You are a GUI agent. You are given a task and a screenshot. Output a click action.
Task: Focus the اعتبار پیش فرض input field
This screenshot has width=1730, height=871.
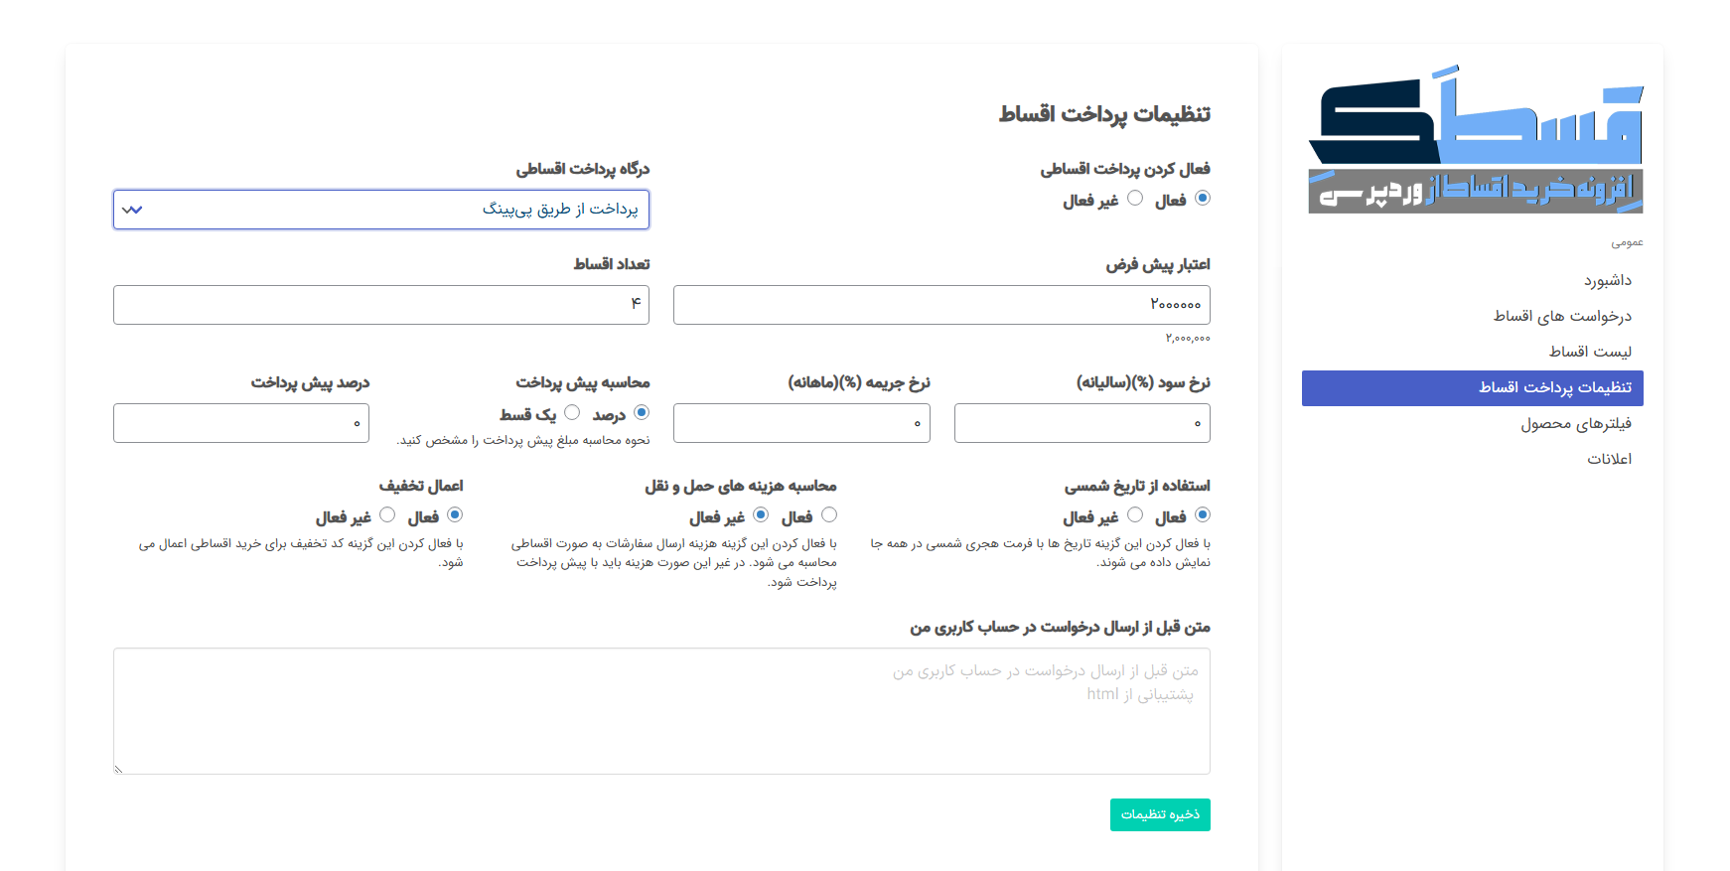(940, 305)
